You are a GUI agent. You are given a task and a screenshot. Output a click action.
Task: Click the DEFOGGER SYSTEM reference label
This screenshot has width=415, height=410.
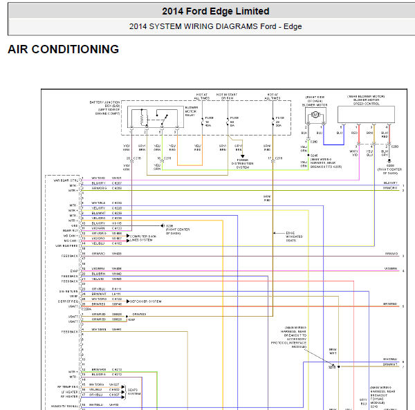(x=145, y=301)
